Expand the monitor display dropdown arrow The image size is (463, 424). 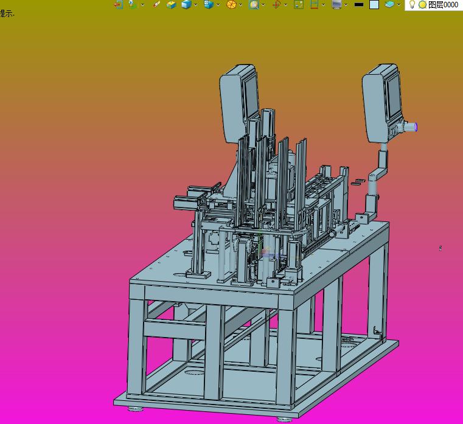(346, 5)
